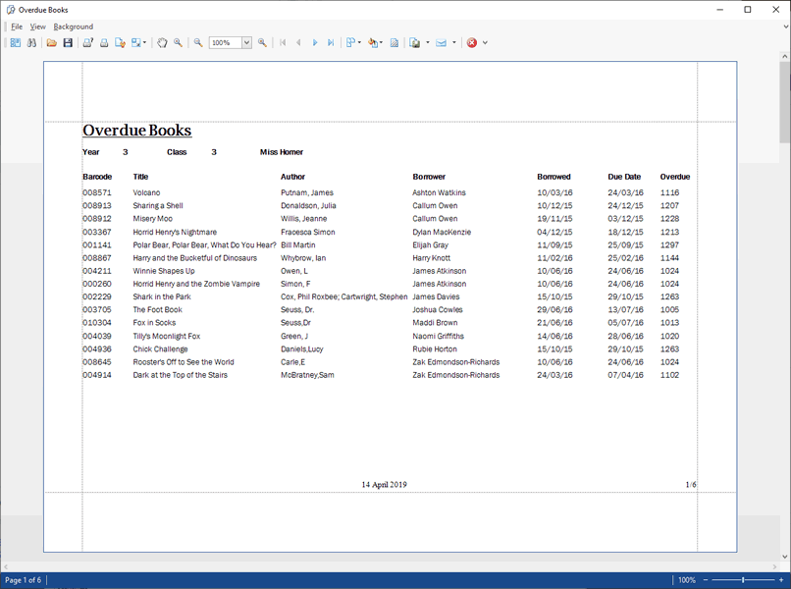Click the Zoom Out magnifier icon
The width and height of the screenshot is (791, 589).
[198, 43]
